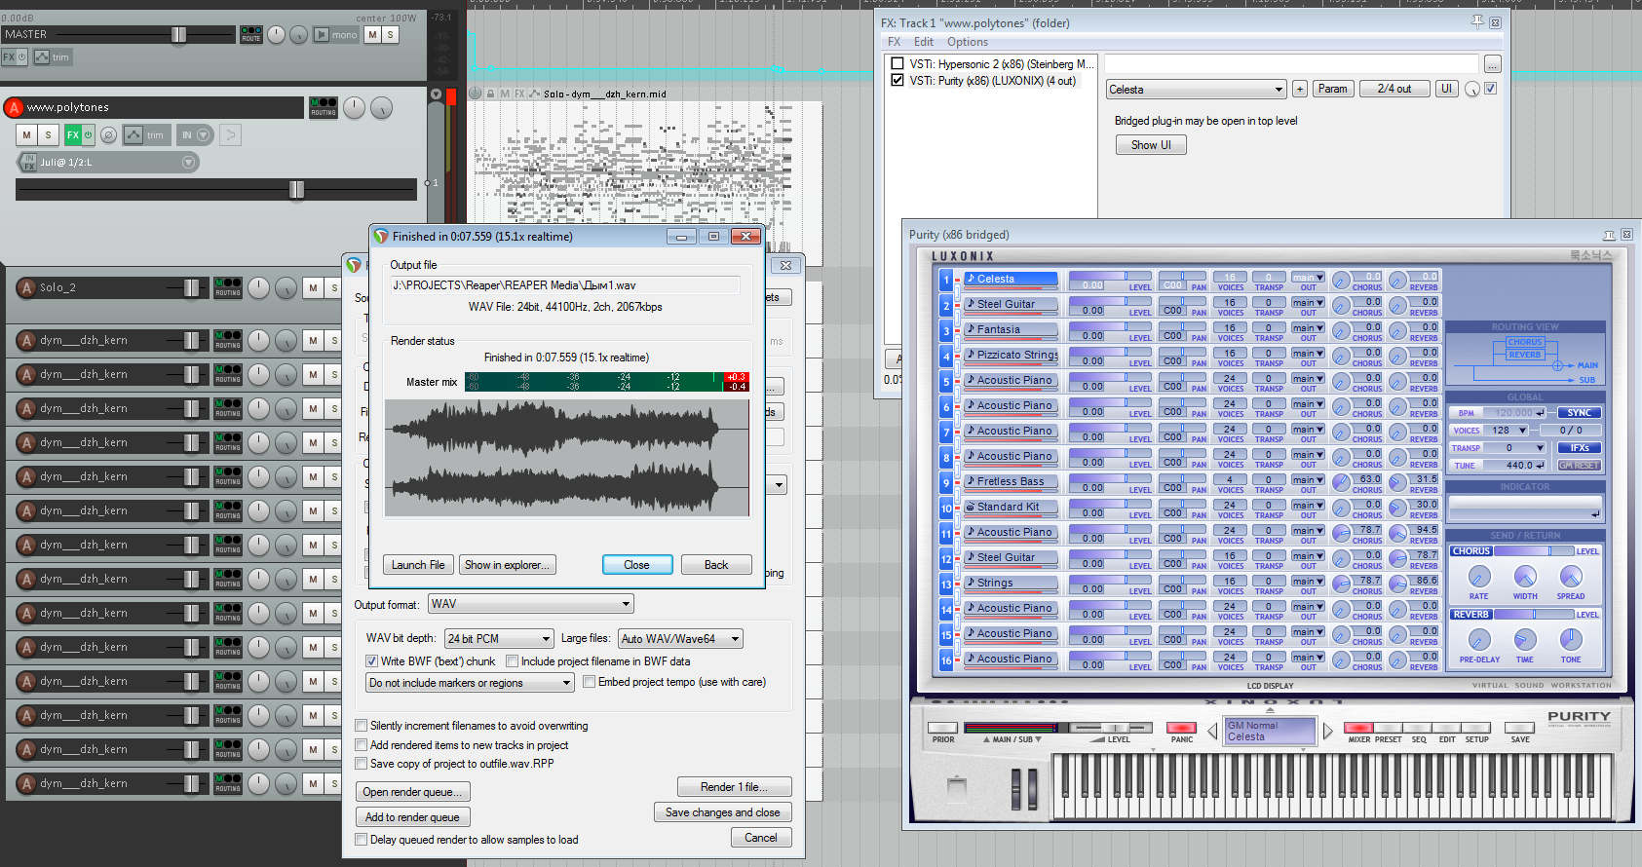Viewport: 1642px width, 867px height.
Task: Click Show in explorer button
Action: [x=507, y=565]
